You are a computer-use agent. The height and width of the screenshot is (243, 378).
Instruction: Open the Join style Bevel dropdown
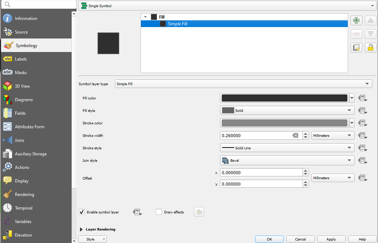[287, 160]
